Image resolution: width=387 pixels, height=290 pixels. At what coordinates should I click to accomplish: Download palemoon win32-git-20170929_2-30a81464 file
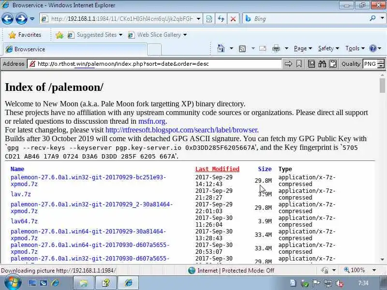tap(91, 208)
